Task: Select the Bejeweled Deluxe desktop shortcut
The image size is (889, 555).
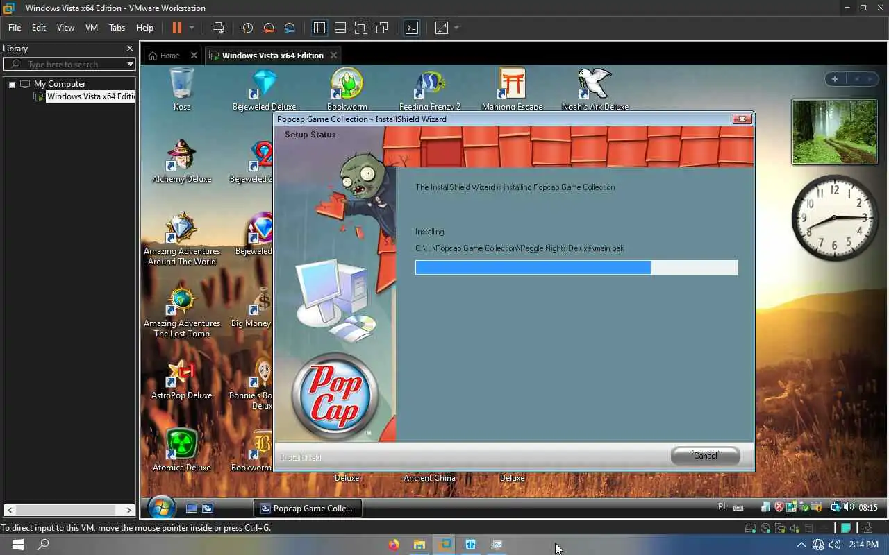Action: click(x=264, y=89)
